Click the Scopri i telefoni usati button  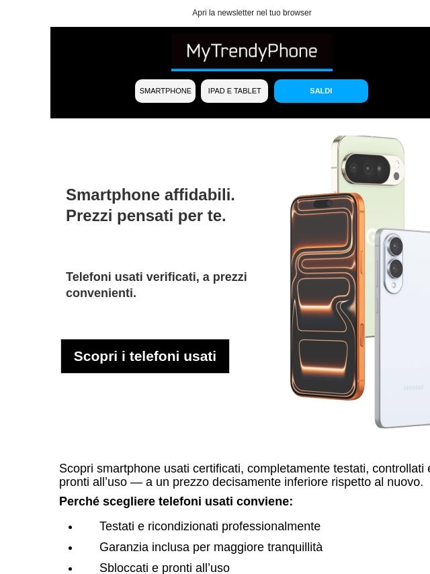145,356
